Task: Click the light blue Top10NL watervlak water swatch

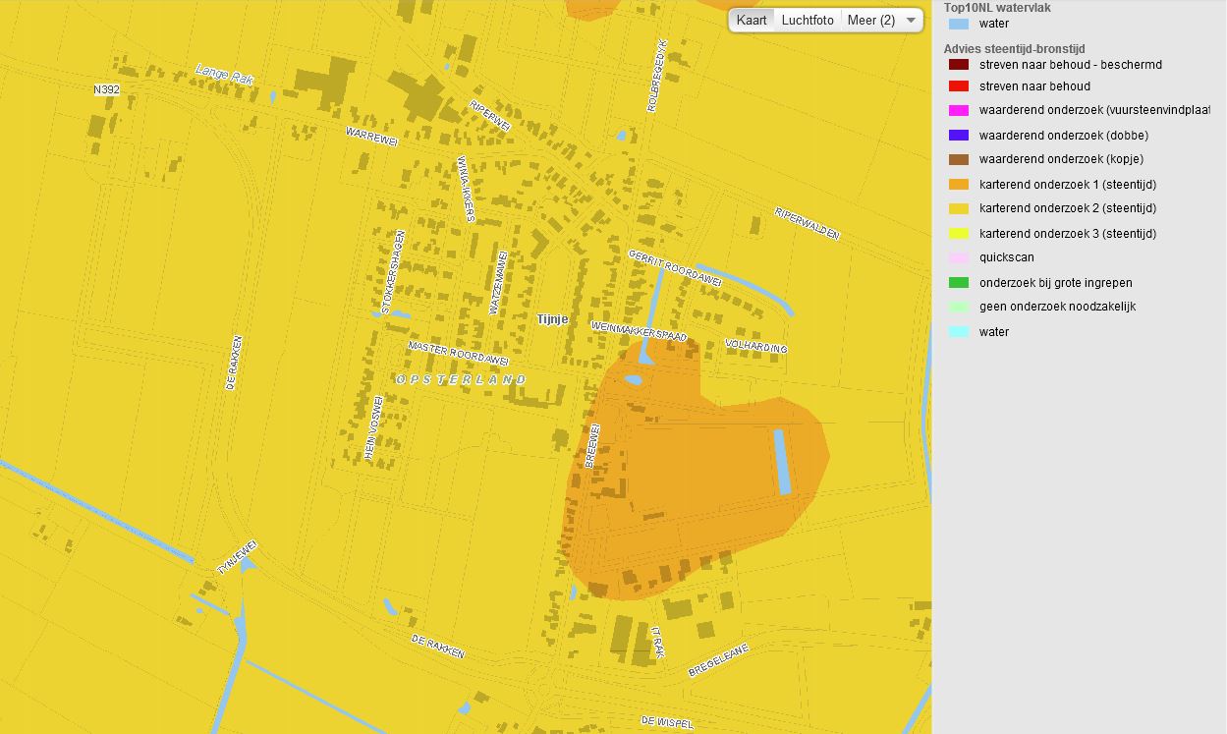Action: pos(958,24)
